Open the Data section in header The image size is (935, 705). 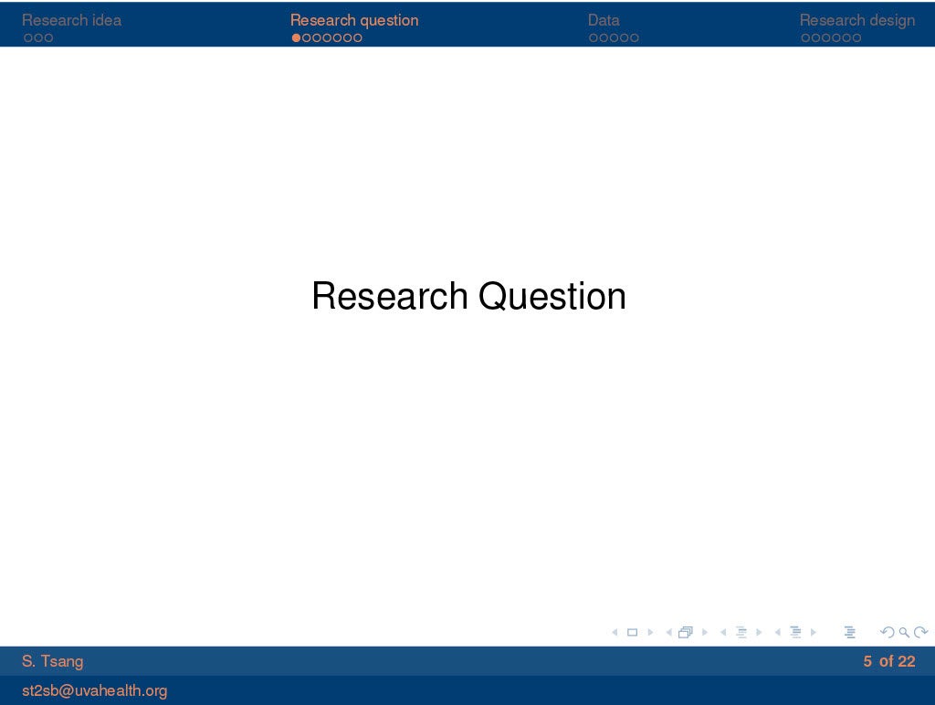point(604,20)
